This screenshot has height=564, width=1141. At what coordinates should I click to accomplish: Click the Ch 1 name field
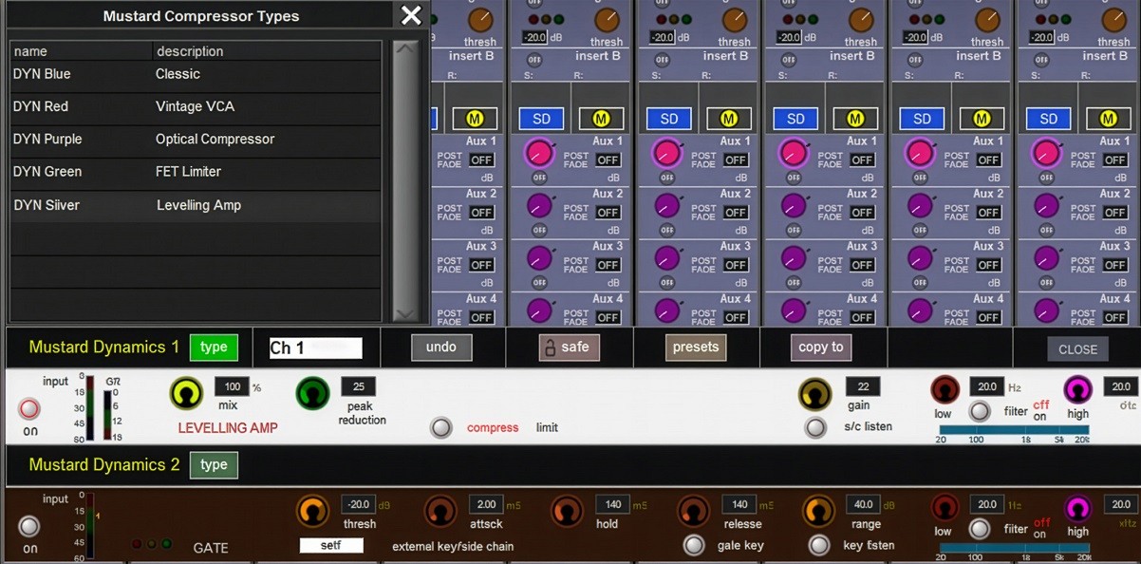pos(315,348)
